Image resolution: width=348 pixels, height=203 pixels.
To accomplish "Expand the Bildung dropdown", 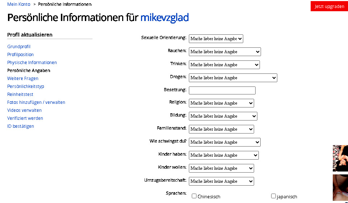I will 223,116.
